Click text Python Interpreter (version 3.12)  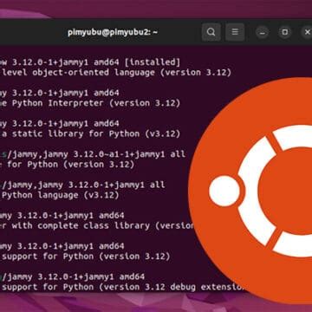[x=96, y=103]
